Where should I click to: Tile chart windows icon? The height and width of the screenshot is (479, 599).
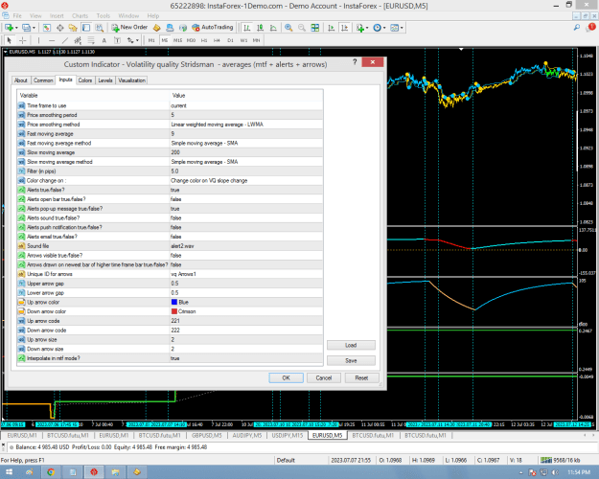tap(314, 28)
